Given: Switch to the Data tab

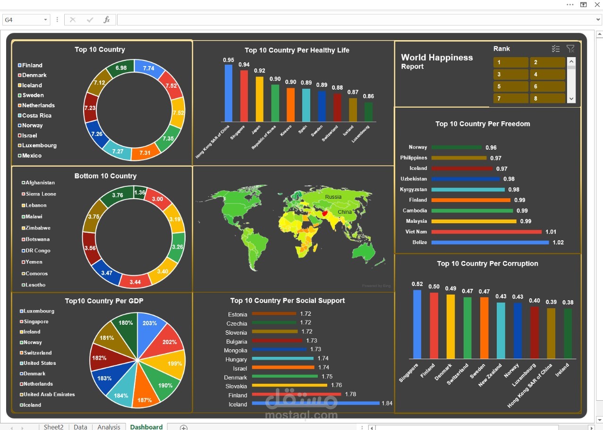Looking at the screenshot, I should pos(80,427).
